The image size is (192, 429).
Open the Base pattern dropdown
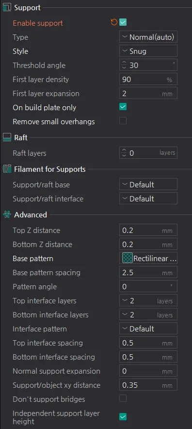(148, 258)
